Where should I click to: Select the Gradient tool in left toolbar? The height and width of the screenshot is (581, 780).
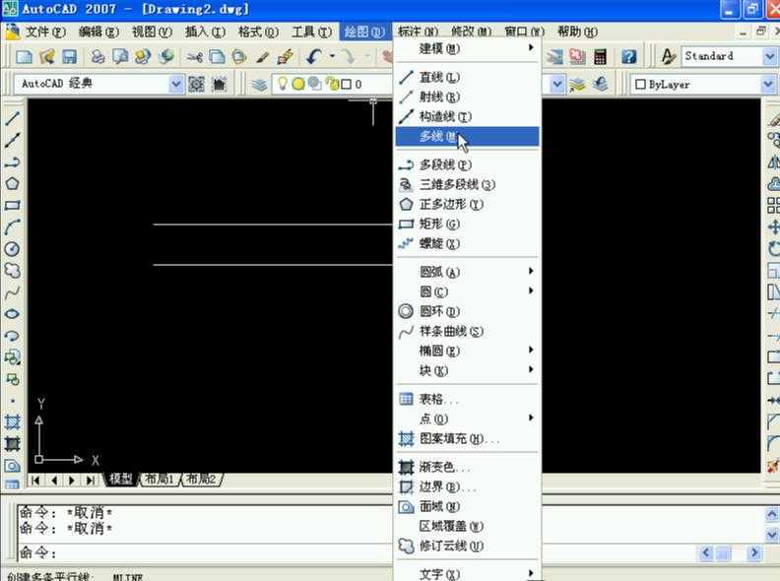13,444
